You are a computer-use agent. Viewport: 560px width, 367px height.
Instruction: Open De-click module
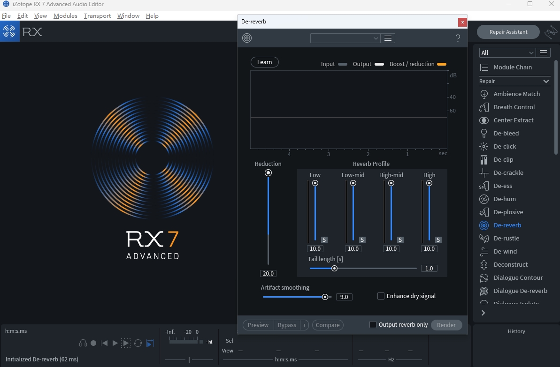498,146
